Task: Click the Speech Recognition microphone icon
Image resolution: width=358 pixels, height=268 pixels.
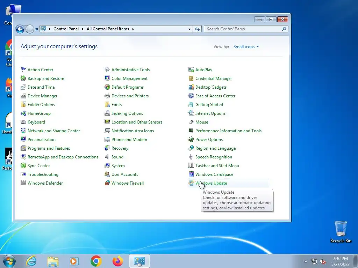Action: 191,157
